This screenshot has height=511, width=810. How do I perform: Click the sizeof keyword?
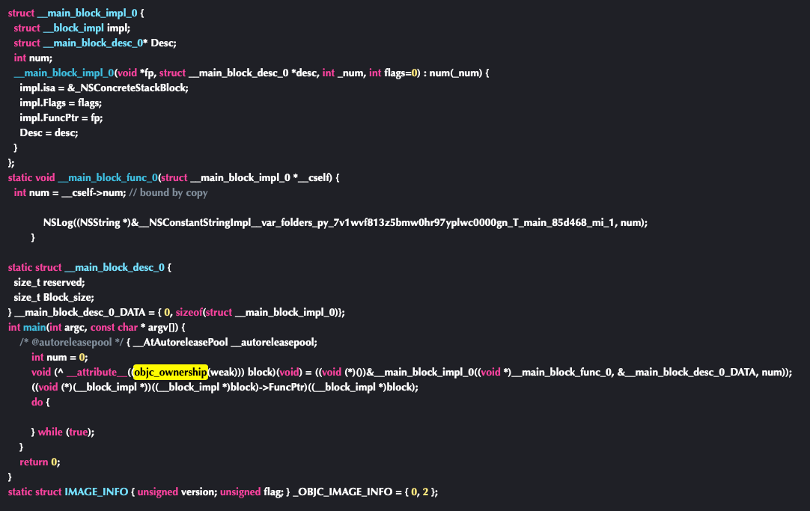click(x=189, y=312)
